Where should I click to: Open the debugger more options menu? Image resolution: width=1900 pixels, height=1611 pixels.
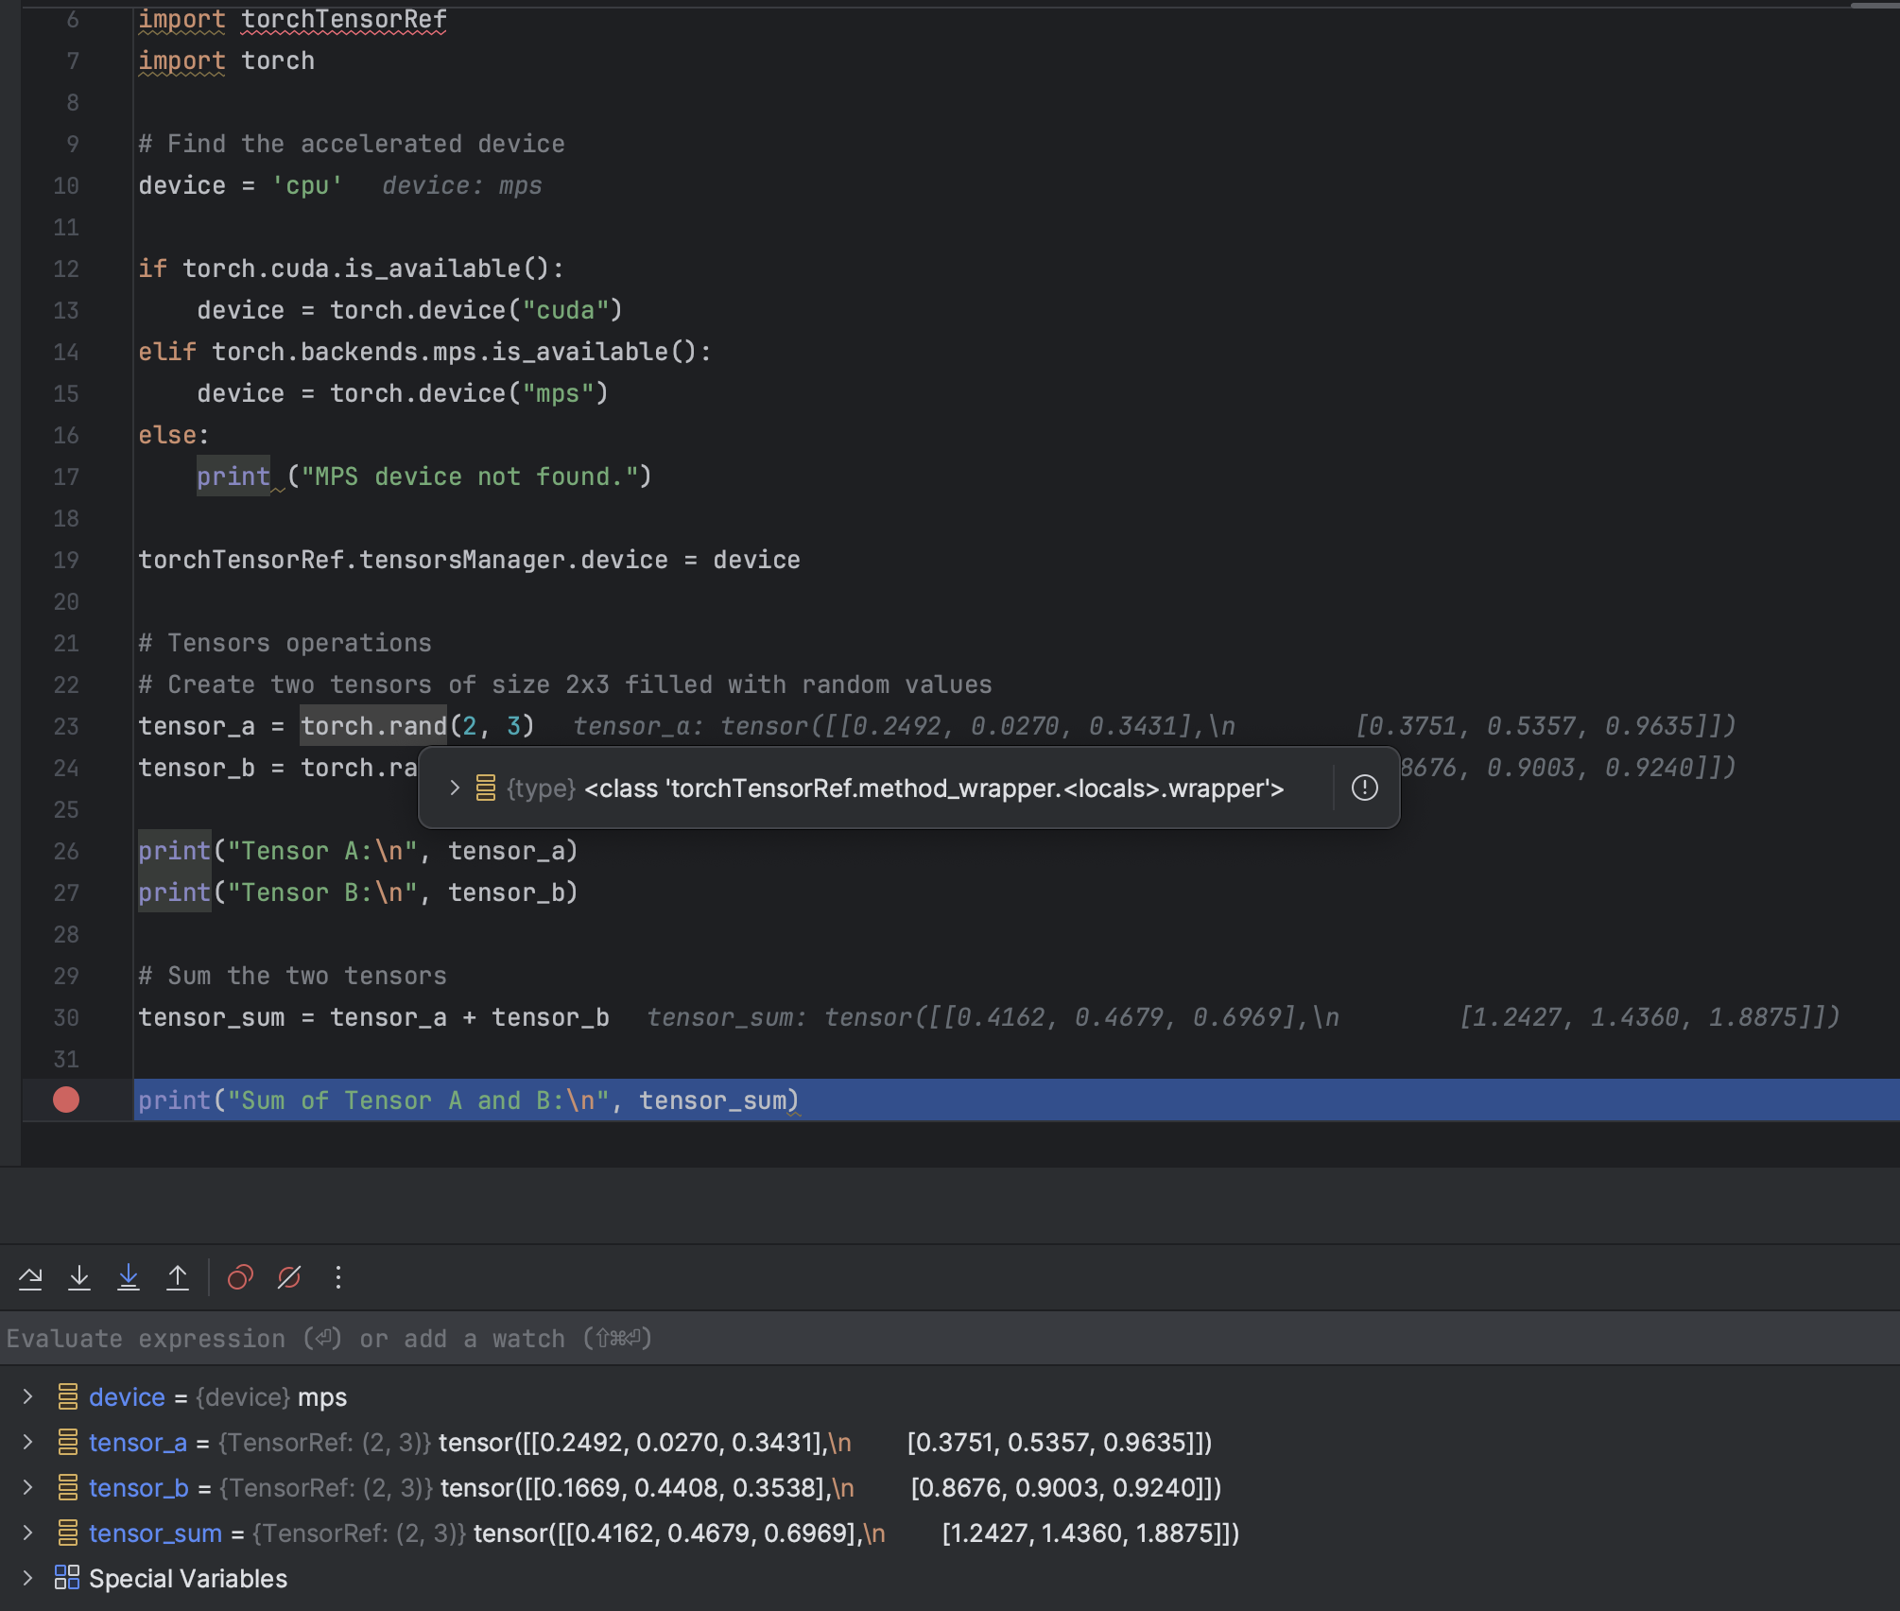[x=338, y=1278]
